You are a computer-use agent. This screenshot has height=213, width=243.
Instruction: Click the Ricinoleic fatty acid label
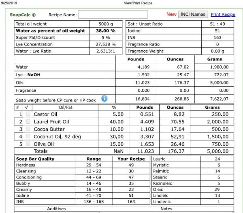click(x=162, y=183)
